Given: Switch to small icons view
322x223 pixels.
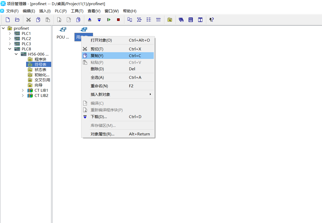Looking at the screenshot, I should 139,20.
